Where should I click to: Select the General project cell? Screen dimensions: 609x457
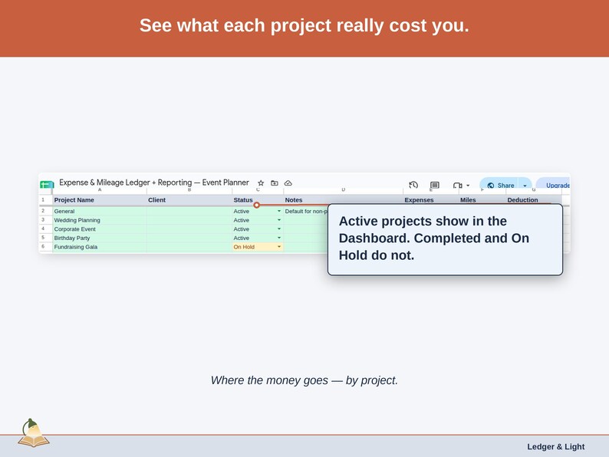tap(100, 211)
